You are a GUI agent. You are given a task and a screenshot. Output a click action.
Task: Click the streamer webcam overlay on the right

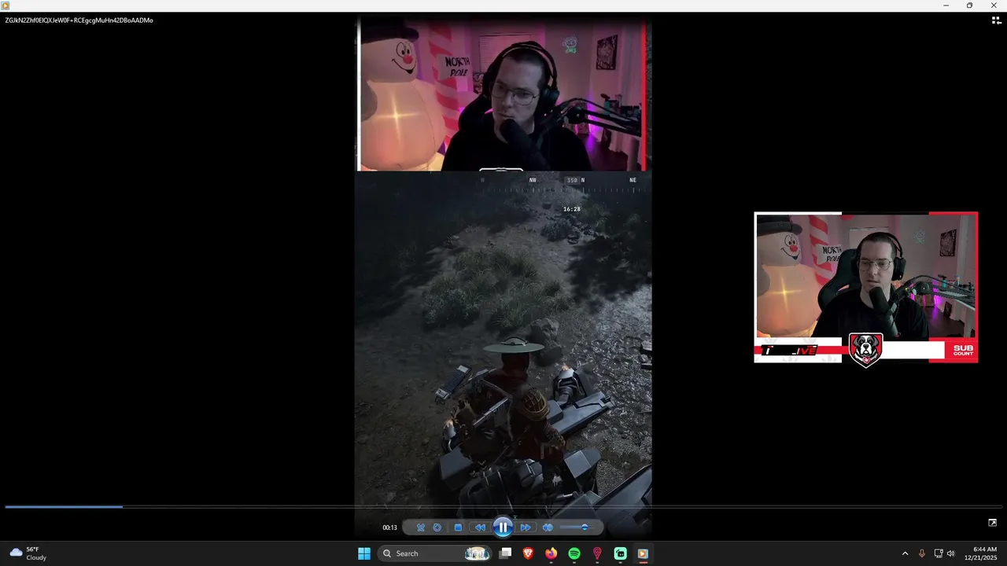pyautogui.click(x=866, y=287)
